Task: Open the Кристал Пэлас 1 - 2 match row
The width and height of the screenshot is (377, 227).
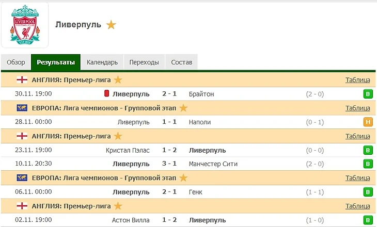Action: (169, 150)
